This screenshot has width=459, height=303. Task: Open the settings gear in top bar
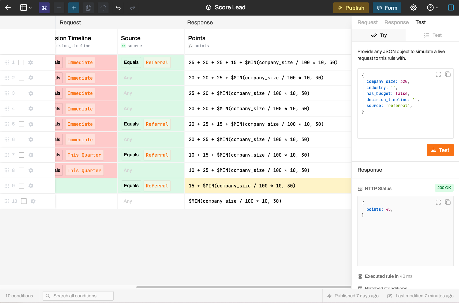(x=413, y=8)
